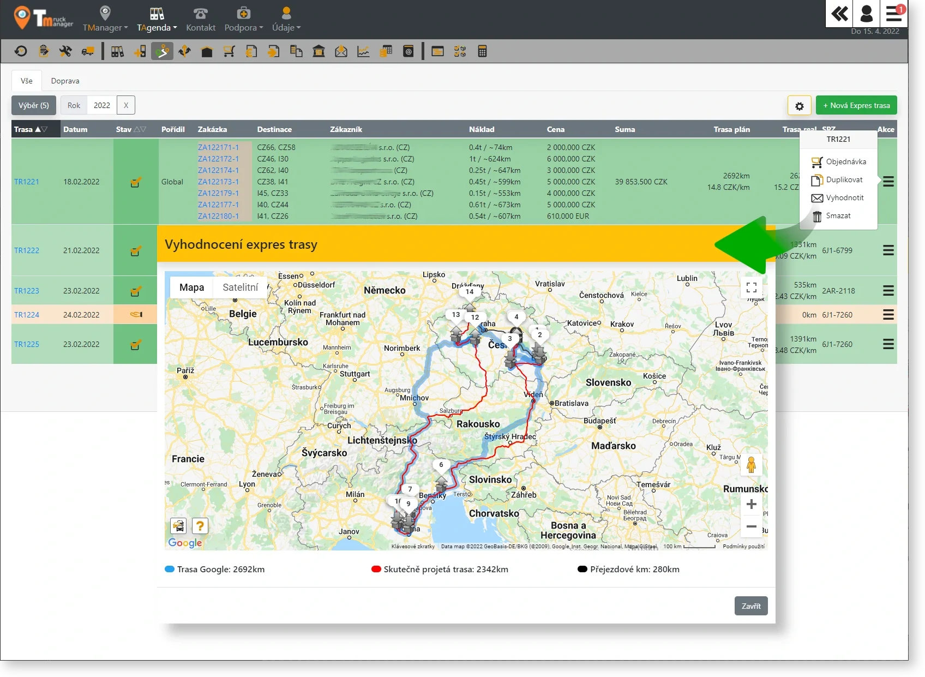This screenshot has height=677, width=925.
Task: Click the open envelope mail icon
Action: 341,51
